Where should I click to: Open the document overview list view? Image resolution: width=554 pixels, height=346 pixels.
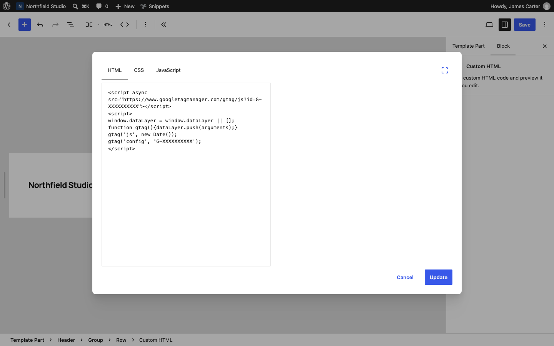tap(71, 25)
